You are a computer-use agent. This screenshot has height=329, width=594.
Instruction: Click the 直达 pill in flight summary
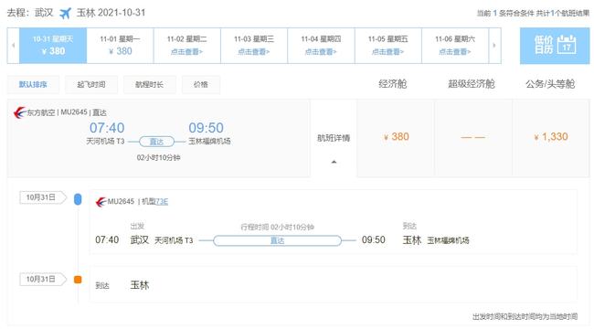point(157,142)
